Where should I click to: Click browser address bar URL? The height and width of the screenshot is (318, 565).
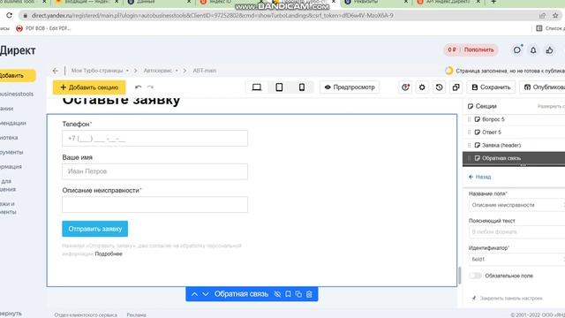[212, 16]
